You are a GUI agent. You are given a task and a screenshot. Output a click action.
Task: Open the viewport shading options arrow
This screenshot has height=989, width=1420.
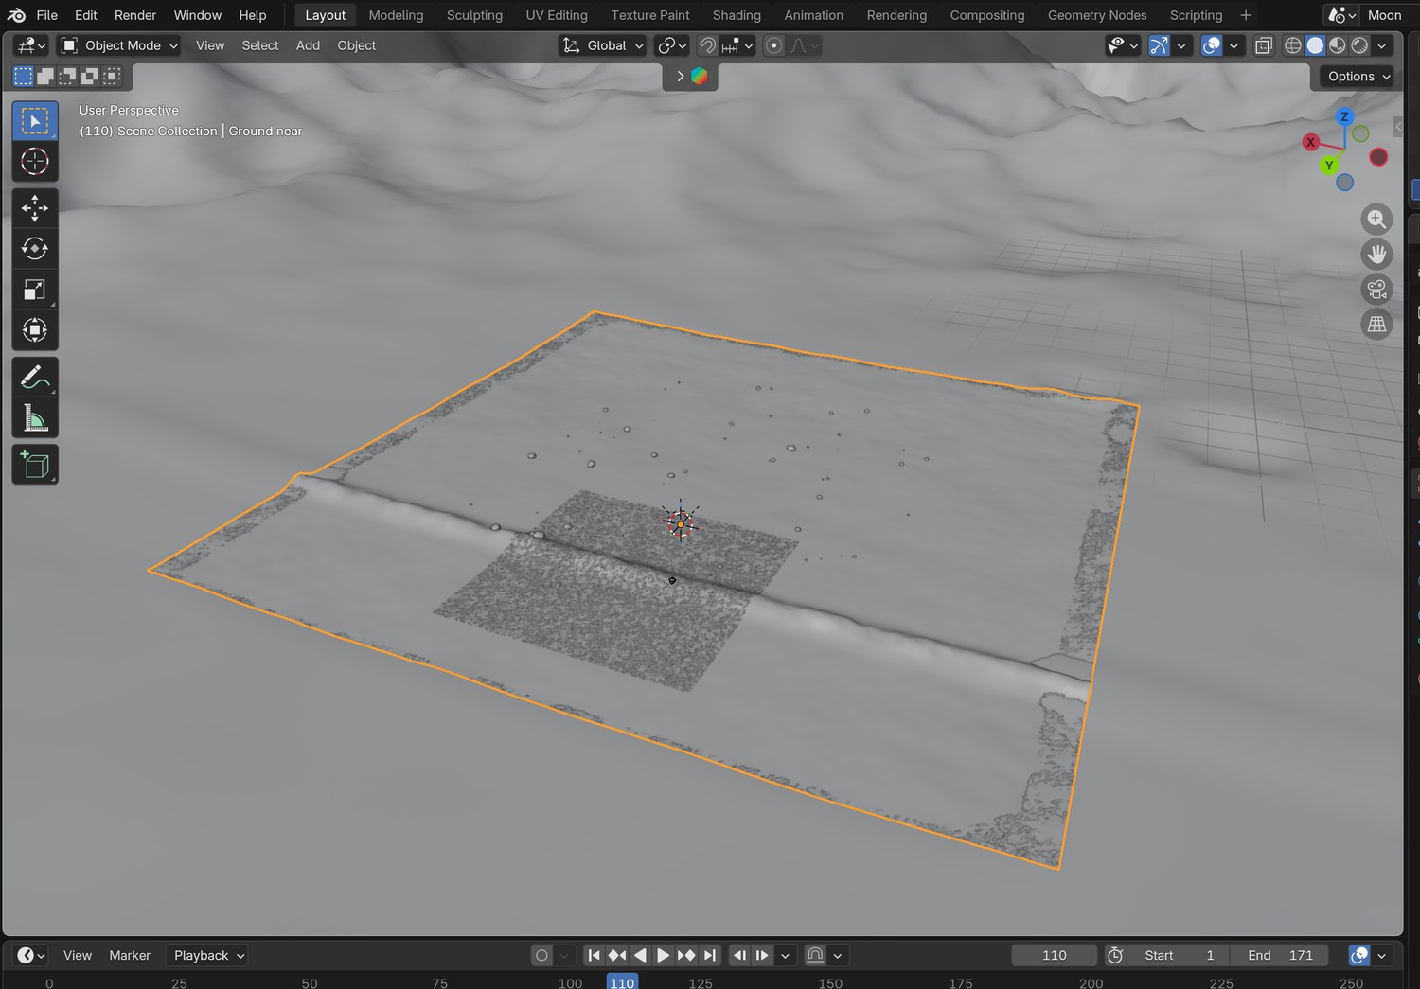coord(1382,45)
